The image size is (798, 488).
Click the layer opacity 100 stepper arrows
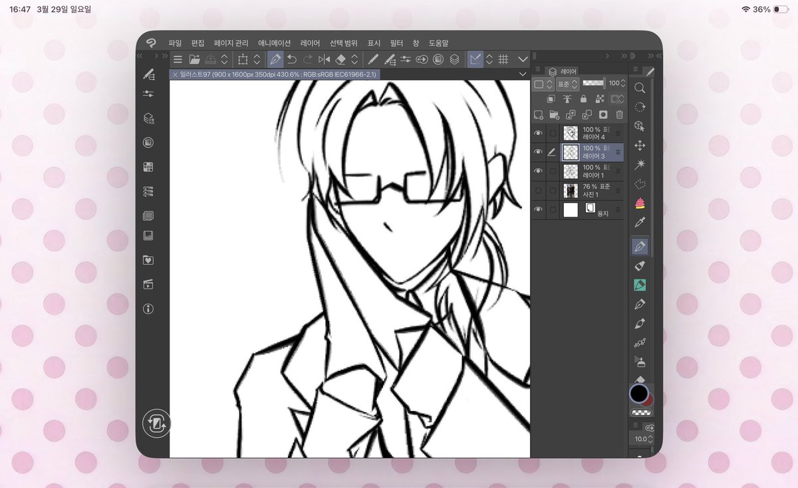tap(624, 84)
